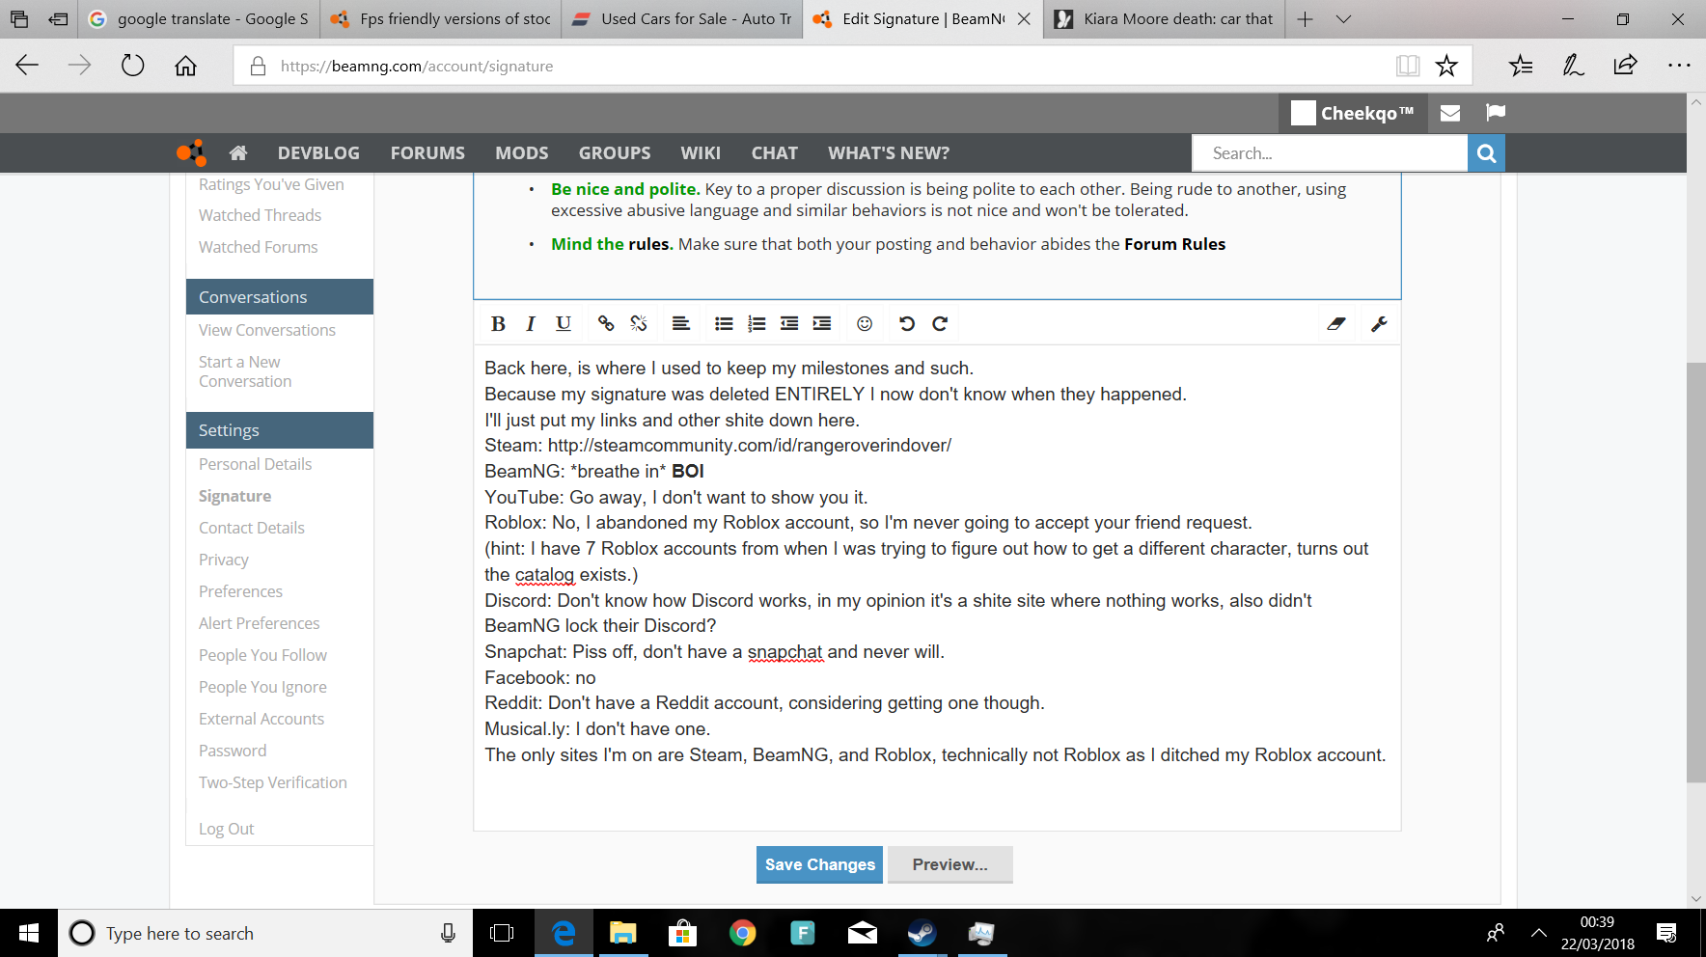The width and height of the screenshot is (1706, 957).
Task: Open Start a New Conversation link
Action: 245,371
